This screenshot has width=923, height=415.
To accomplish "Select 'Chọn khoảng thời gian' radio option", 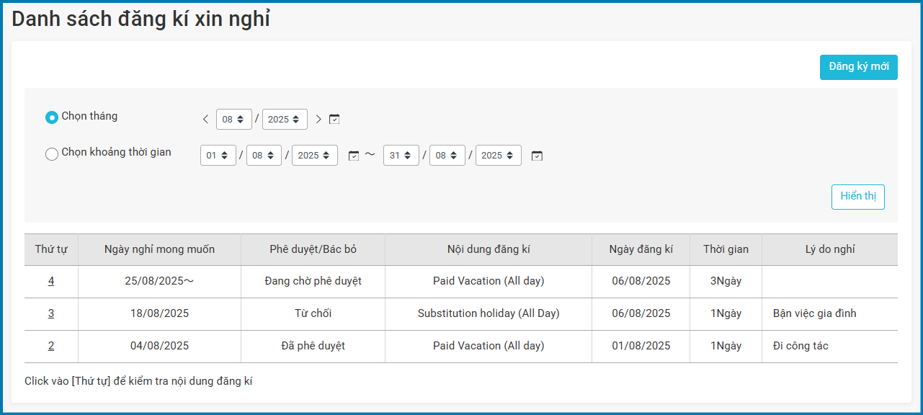I will [52, 153].
